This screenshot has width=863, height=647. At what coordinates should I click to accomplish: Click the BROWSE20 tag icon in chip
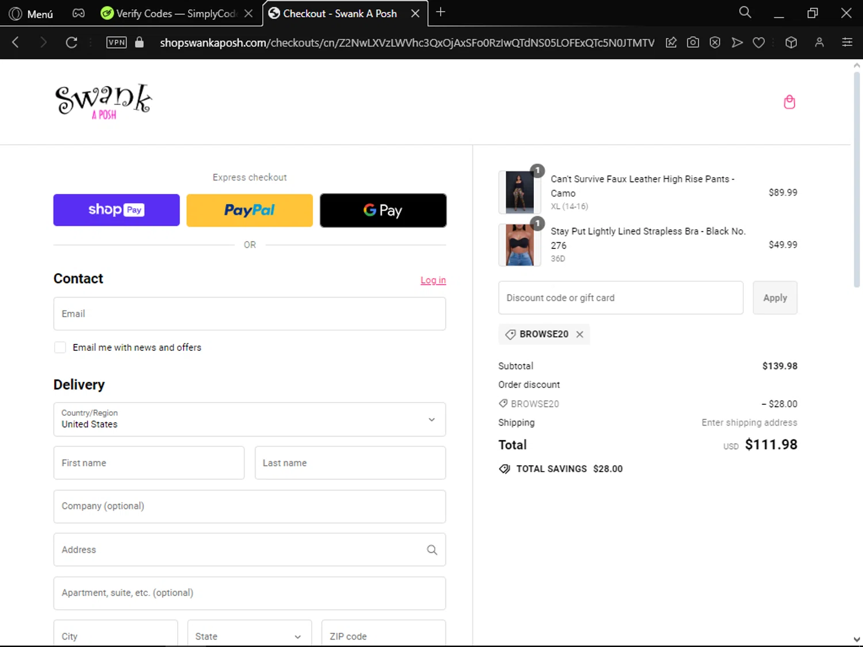pyautogui.click(x=510, y=334)
